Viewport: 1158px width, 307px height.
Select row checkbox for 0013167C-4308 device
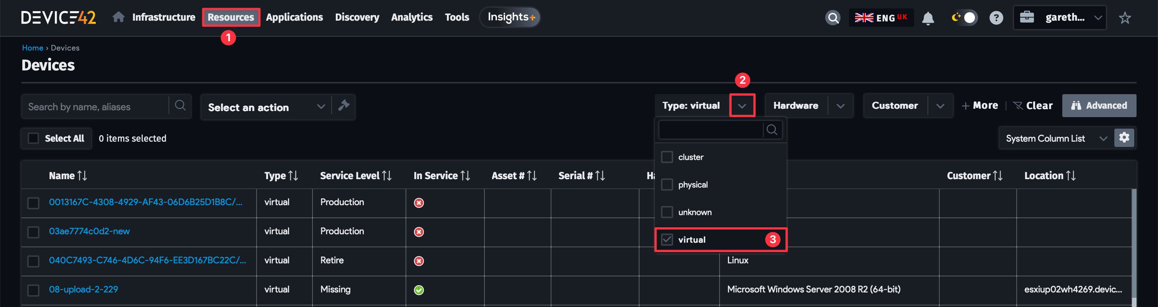pyautogui.click(x=33, y=203)
